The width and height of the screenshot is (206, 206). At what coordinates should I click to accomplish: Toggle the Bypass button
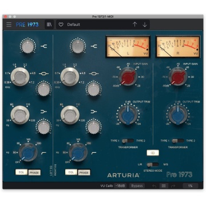[x=137, y=186]
